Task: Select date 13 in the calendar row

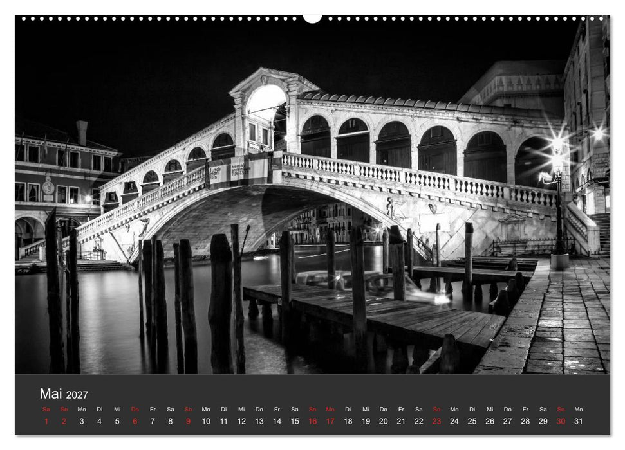Action: pyautogui.click(x=259, y=421)
